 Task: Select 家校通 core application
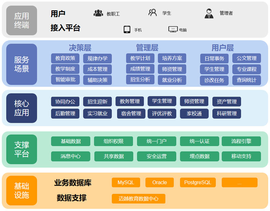[194, 114]
